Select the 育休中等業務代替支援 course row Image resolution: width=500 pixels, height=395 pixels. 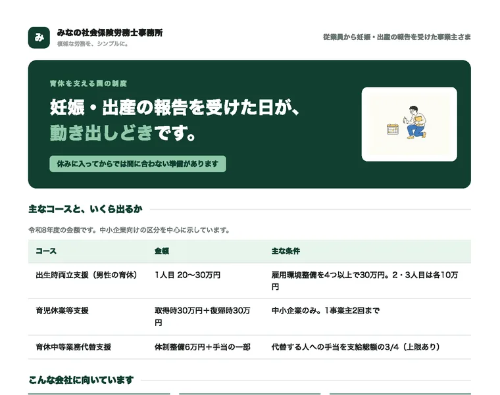click(x=249, y=347)
